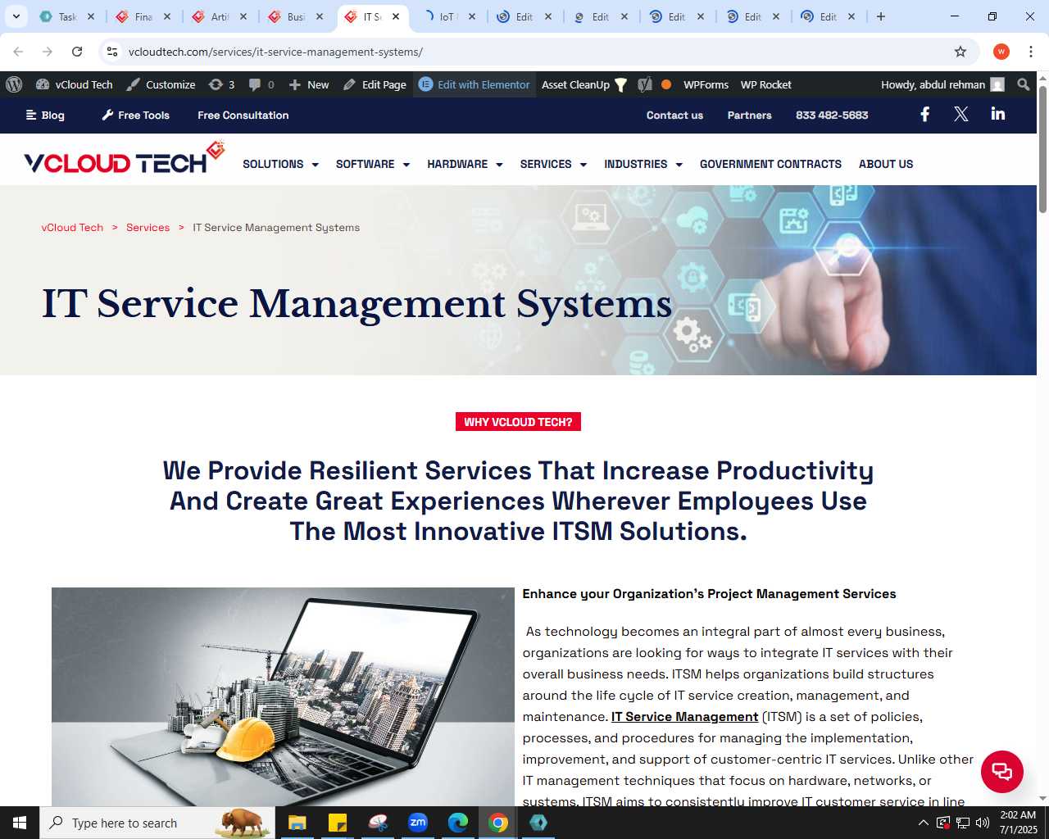Click the WHY VCLOUD TECH? badge

[x=518, y=422]
